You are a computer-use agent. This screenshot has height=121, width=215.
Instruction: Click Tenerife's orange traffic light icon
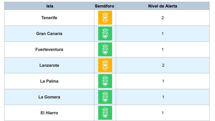(105, 18)
